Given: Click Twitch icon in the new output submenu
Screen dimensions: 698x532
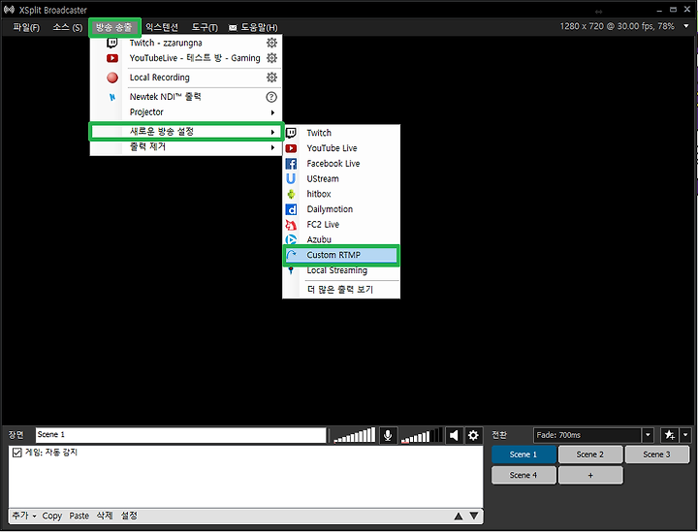Looking at the screenshot, I should pyautogui.click(x=291, y=133).
